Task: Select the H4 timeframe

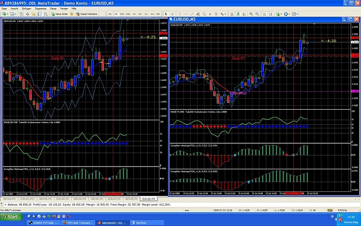Action: tap(140, 14)
